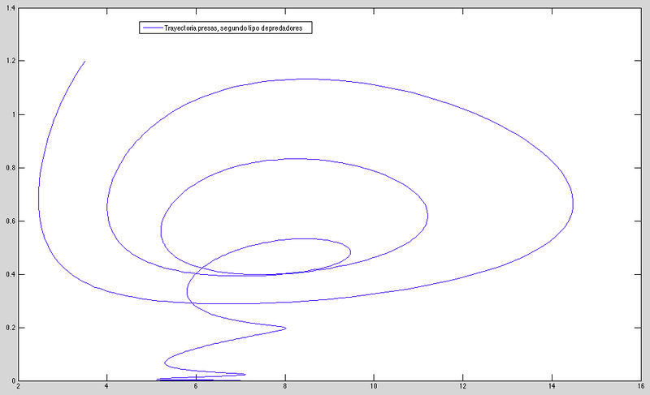Select y-axis tick label 0.6
The width and height of the screenshot is (650, 395).
pyautogui.click(x=11, y=221)
